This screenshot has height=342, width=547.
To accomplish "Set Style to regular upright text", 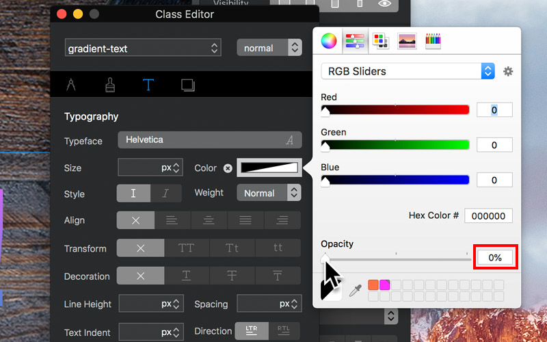I will pyautogui.click(x=133, y=194).
